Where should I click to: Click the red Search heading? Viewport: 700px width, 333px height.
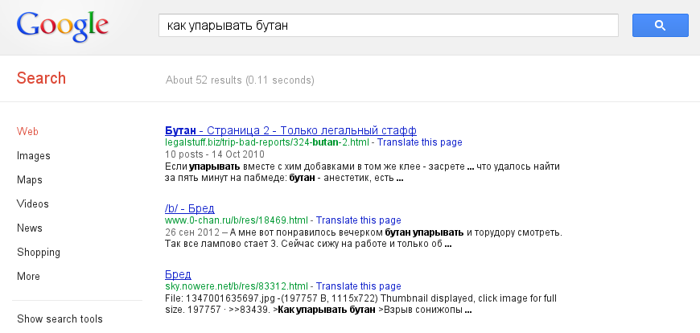41,79
